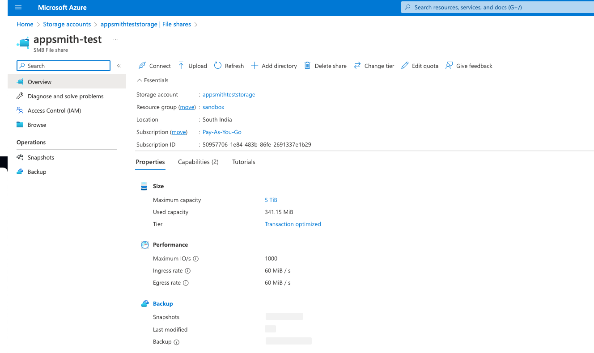
Task: Click the Upload arrow icon
Action: point(181,66)
